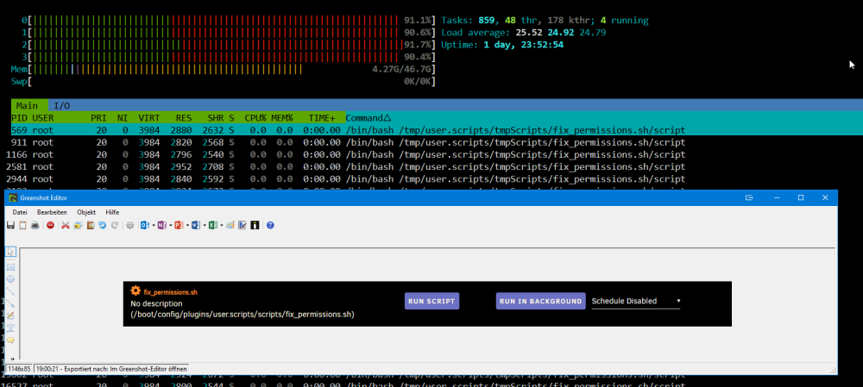Open the Excel export dropdown arrow
The width and height of the screenshot is (863, 387).
(222, 225)
